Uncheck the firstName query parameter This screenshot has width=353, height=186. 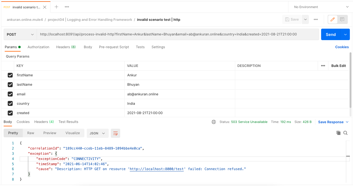click(x=10, y=75)
